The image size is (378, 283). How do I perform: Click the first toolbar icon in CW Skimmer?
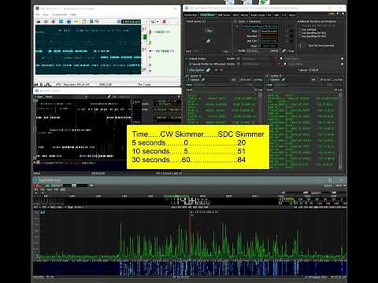[39, 21]
